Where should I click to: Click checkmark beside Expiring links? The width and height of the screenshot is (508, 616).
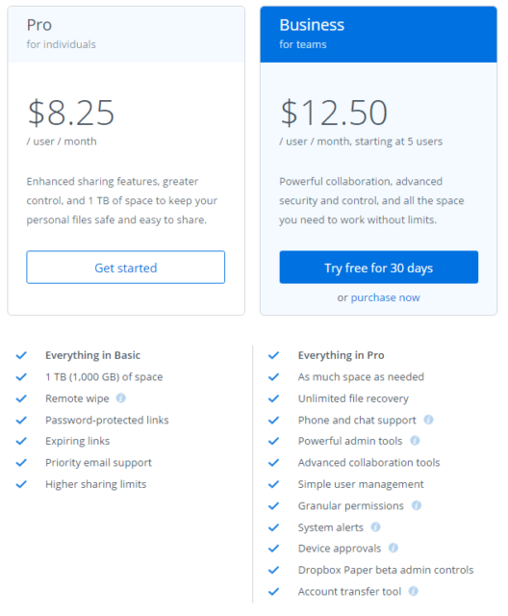pos(21,441)
